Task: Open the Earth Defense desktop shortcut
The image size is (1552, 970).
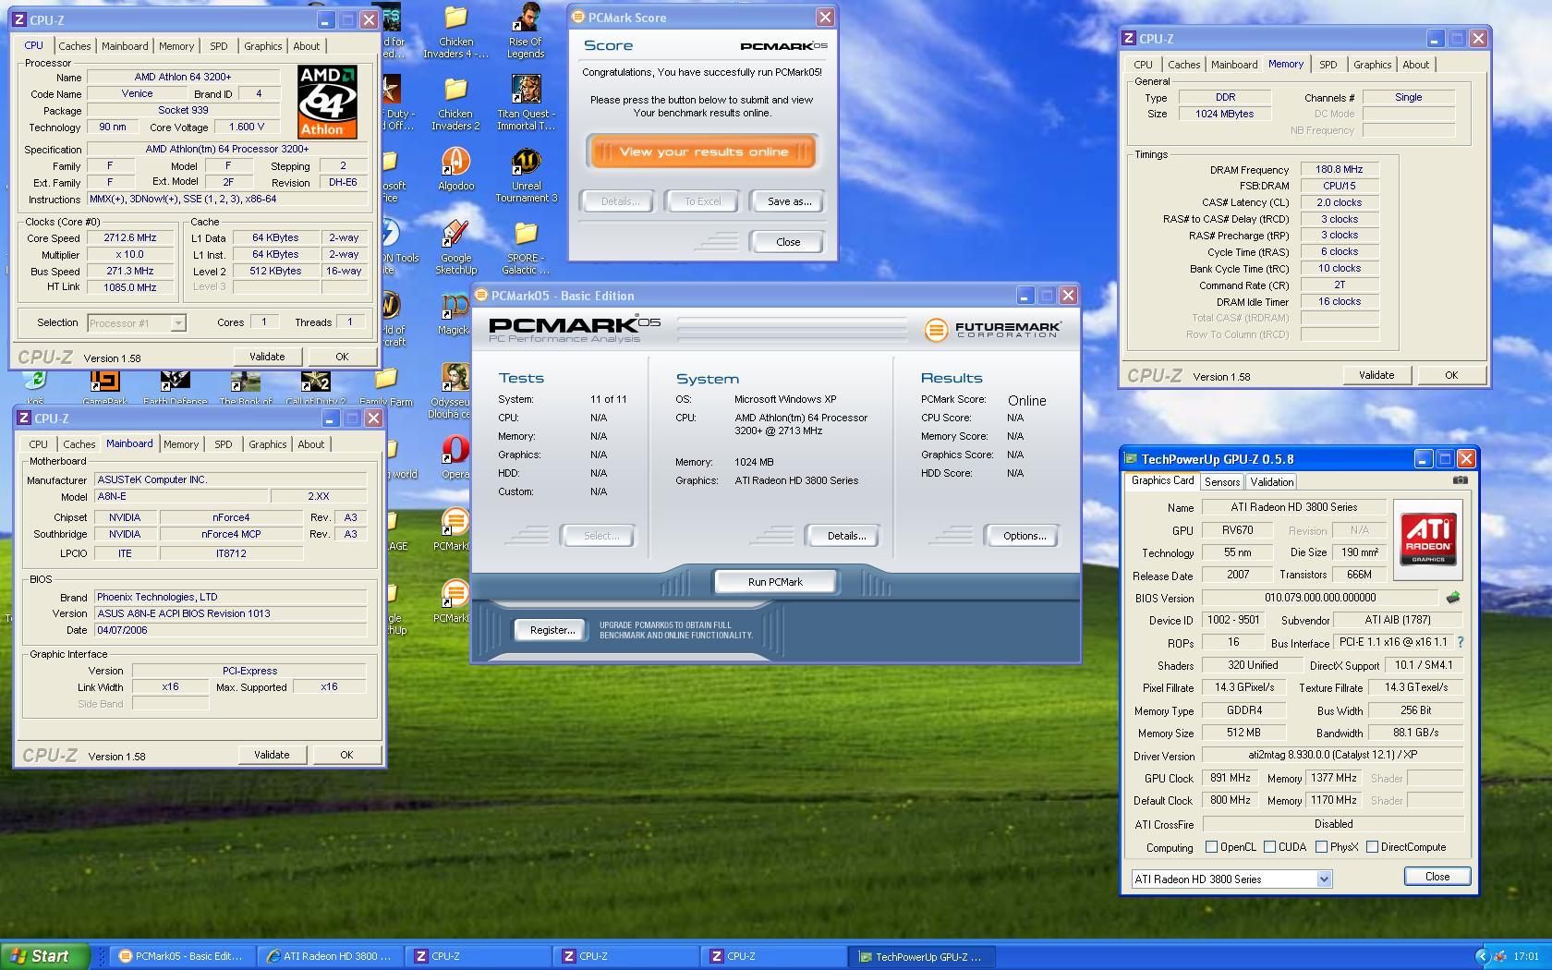Action: [x=176, y=386]
